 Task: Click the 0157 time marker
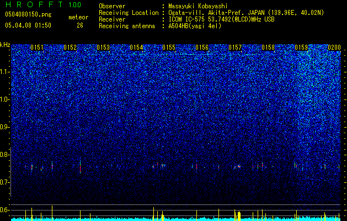(x=235, y=48)
